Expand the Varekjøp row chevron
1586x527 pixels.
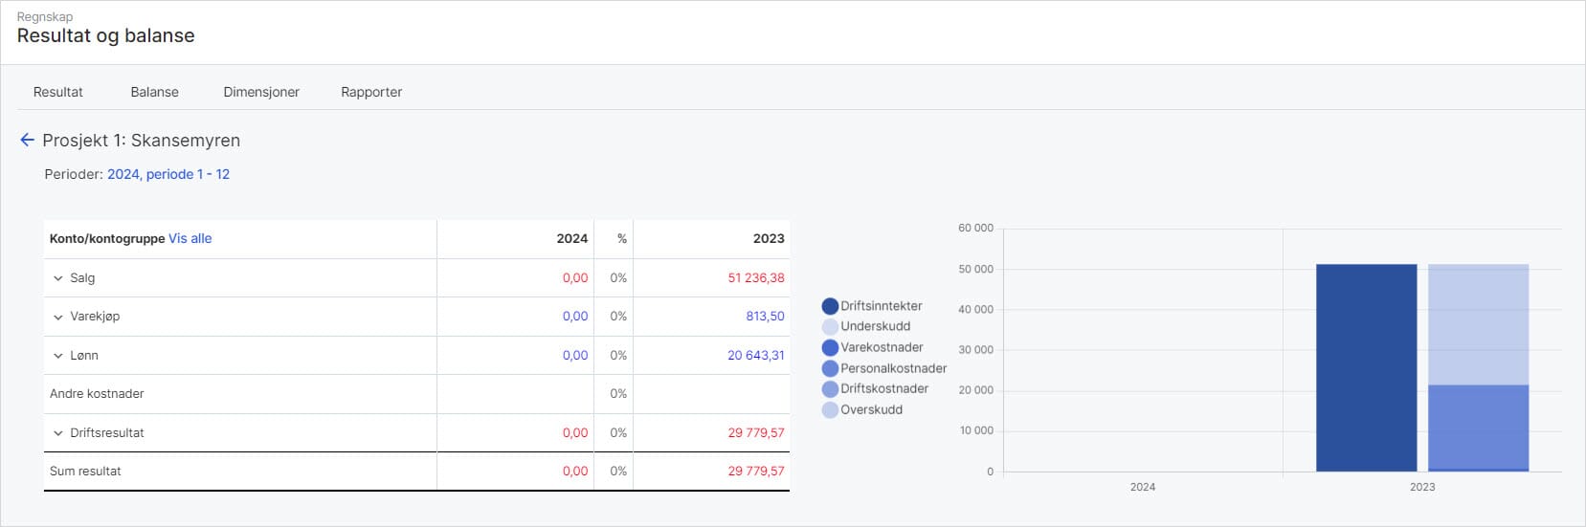(x=58, y=317)
